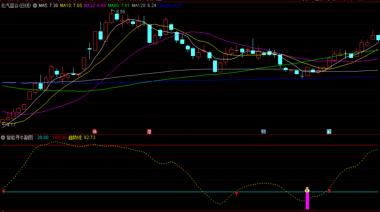
Task: Click the 趋势线 trend line value label
Action: (x=82, y=138)
